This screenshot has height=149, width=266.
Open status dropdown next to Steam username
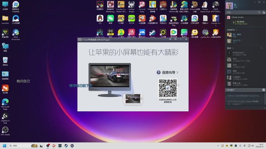tap(238, 5)
